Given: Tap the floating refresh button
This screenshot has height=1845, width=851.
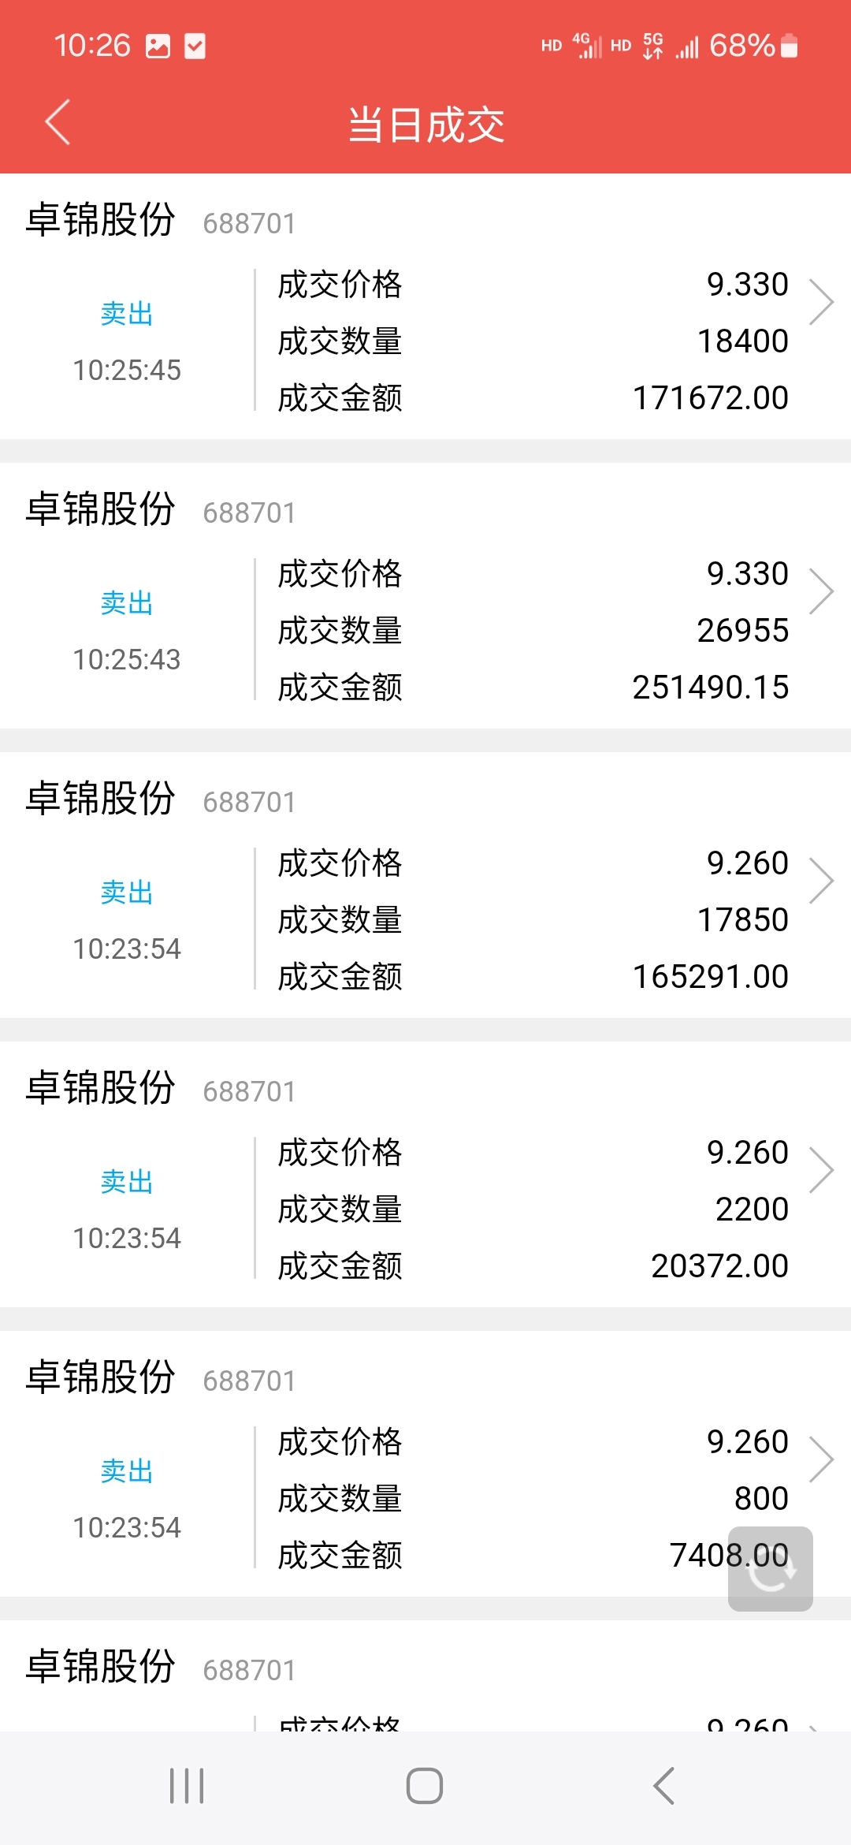Looking at the screenshot, I should coord(770,1568).
